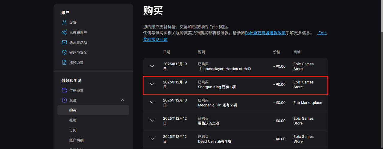Expand the 霍格沃茨之遗 purchase row
This screenshot has height=149, width=383.
click(152, 121)
